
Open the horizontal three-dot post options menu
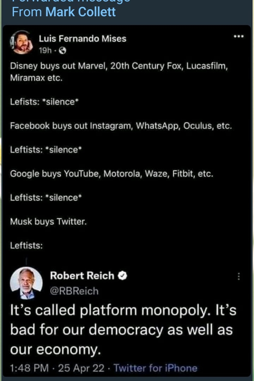pyautogui.click(x=239, y=36)
